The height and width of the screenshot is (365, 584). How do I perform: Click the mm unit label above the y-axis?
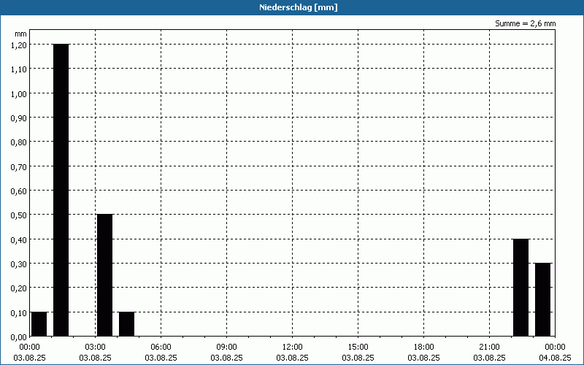click(x=21, y=34)
